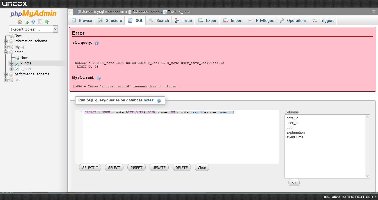
Task: Click the INSERT query button
Action: pyautogui.click(x=136, y=168)
